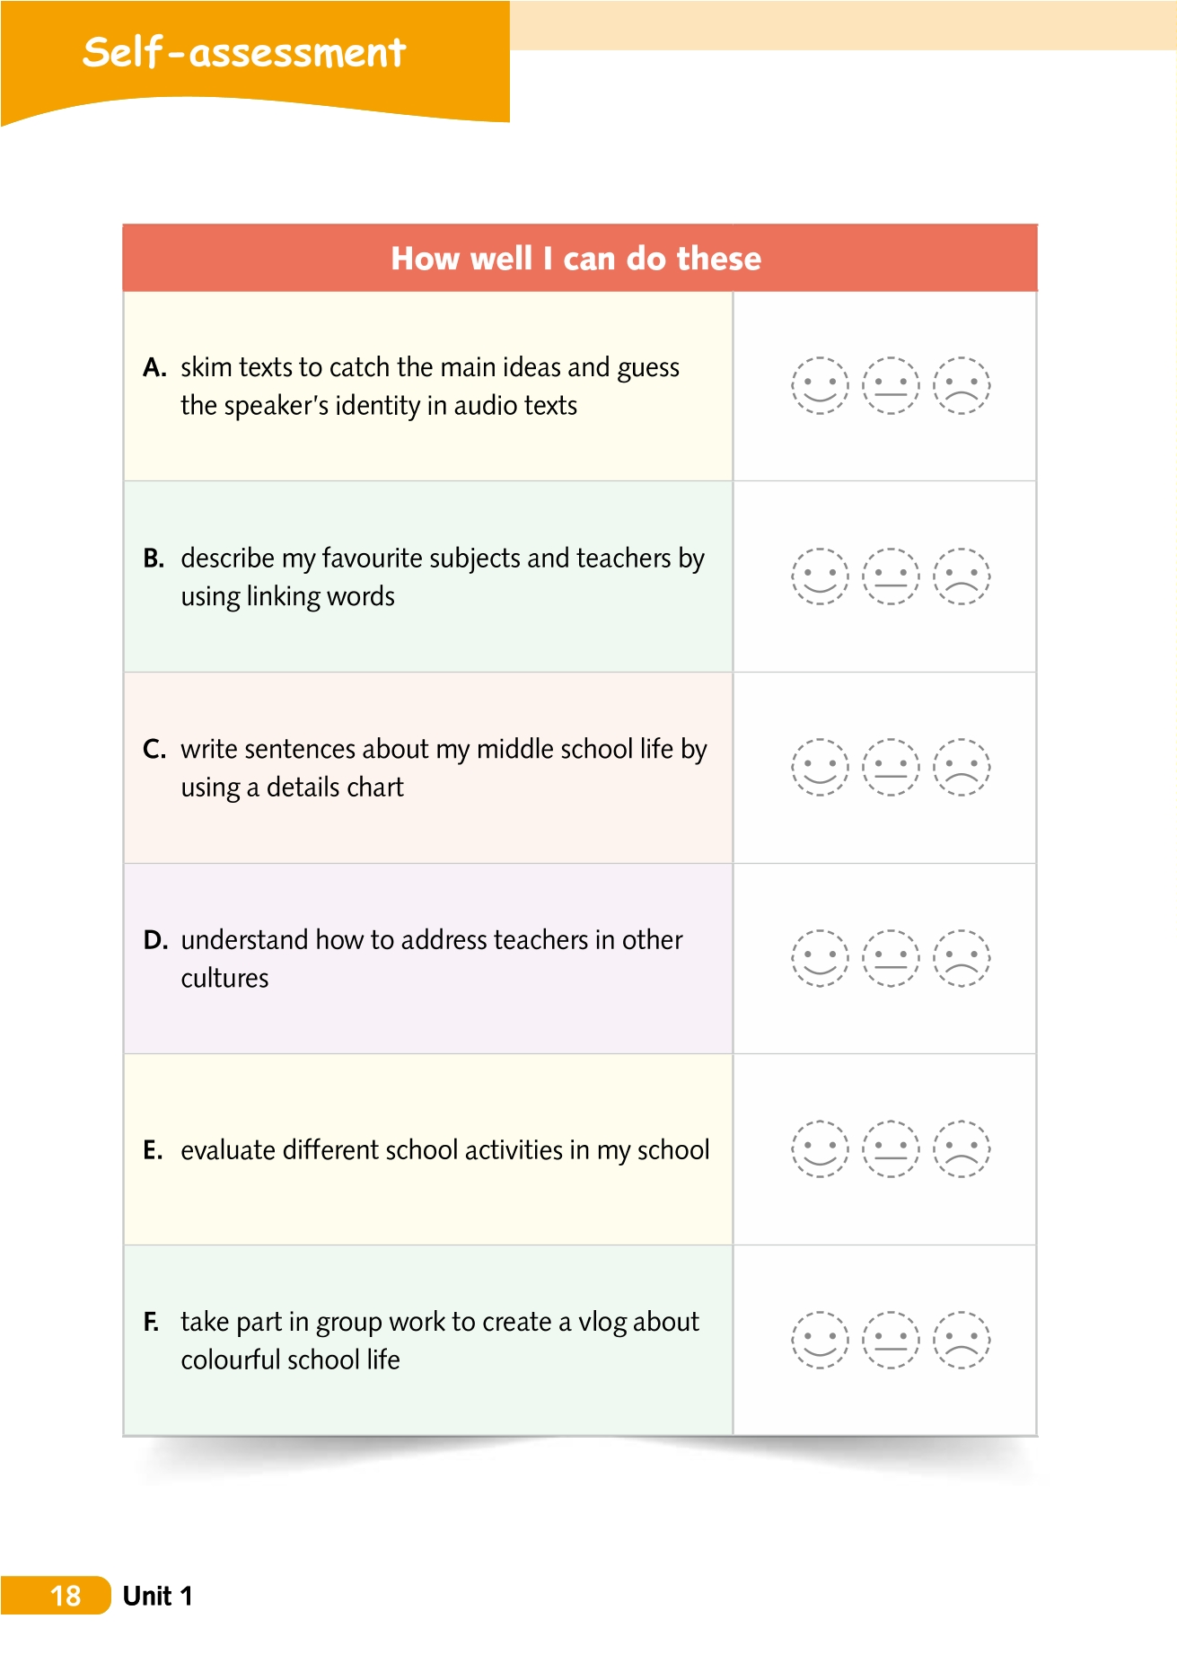
Task: Click the Self-assessment heading banner
Action: tap(244, 54)
